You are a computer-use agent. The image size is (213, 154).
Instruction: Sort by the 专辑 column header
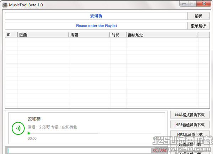pyautogui.click(x=89, y=35)
